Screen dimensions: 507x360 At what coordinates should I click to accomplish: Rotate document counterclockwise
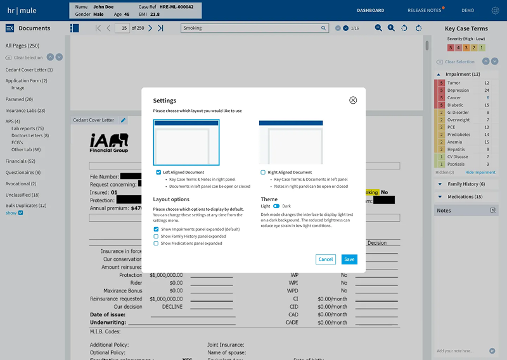[x=404, y=28]
